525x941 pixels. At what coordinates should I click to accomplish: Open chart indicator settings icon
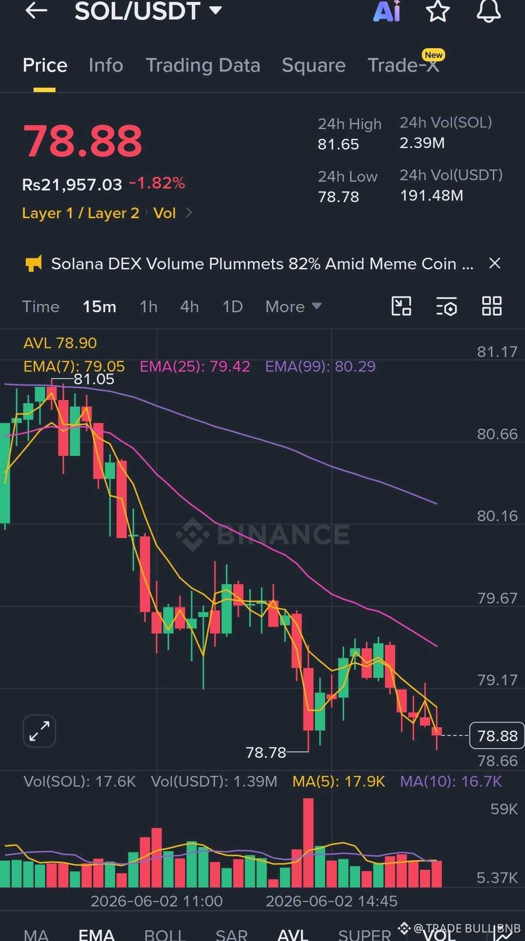click(447, 306)
